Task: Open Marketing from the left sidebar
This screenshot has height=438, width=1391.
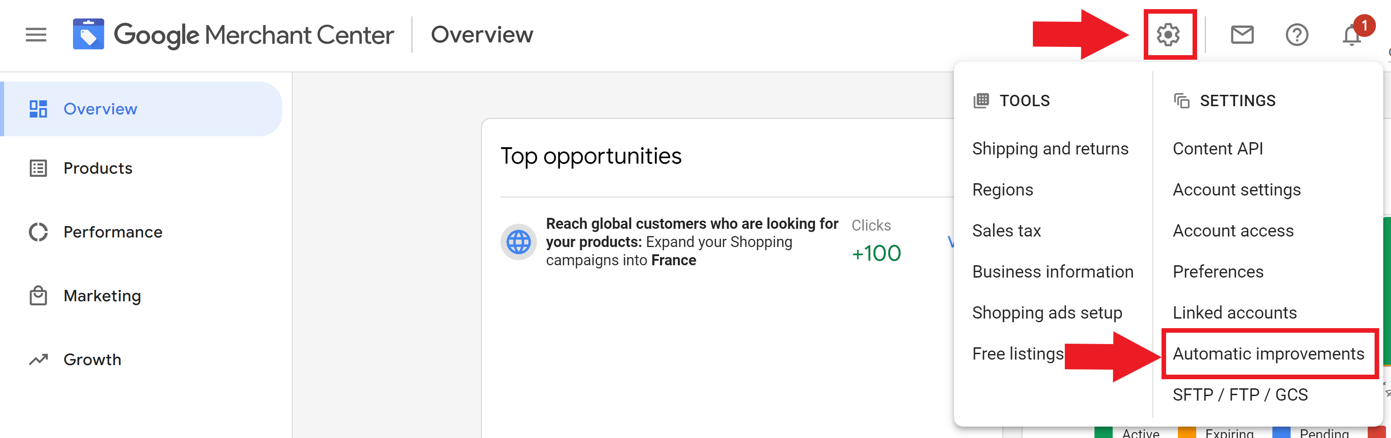Action: coord(102,296)
